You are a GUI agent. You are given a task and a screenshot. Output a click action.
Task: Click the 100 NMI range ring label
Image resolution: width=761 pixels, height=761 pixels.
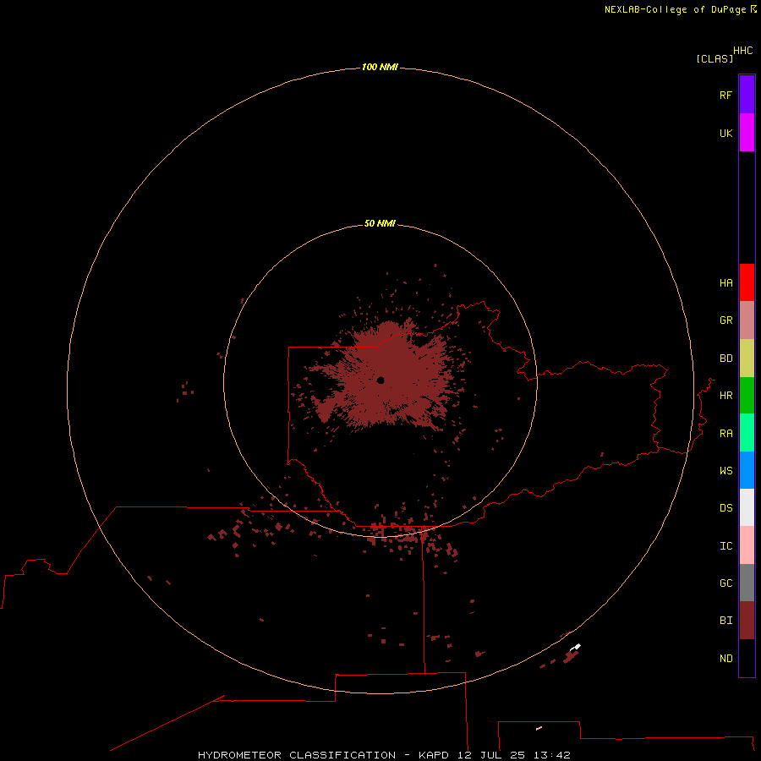point(380,67)
